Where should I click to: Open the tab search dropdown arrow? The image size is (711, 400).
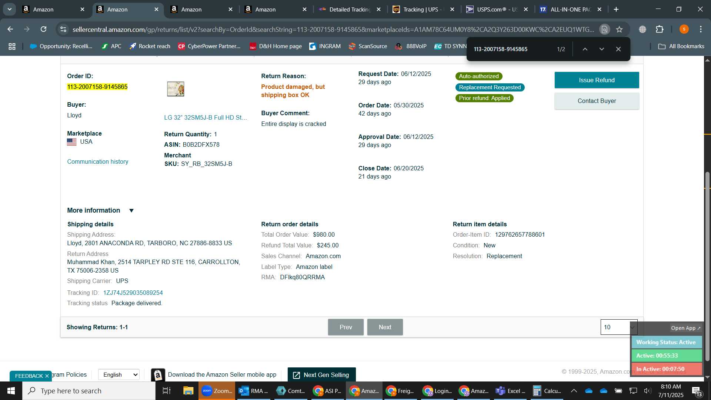(9, 9)
